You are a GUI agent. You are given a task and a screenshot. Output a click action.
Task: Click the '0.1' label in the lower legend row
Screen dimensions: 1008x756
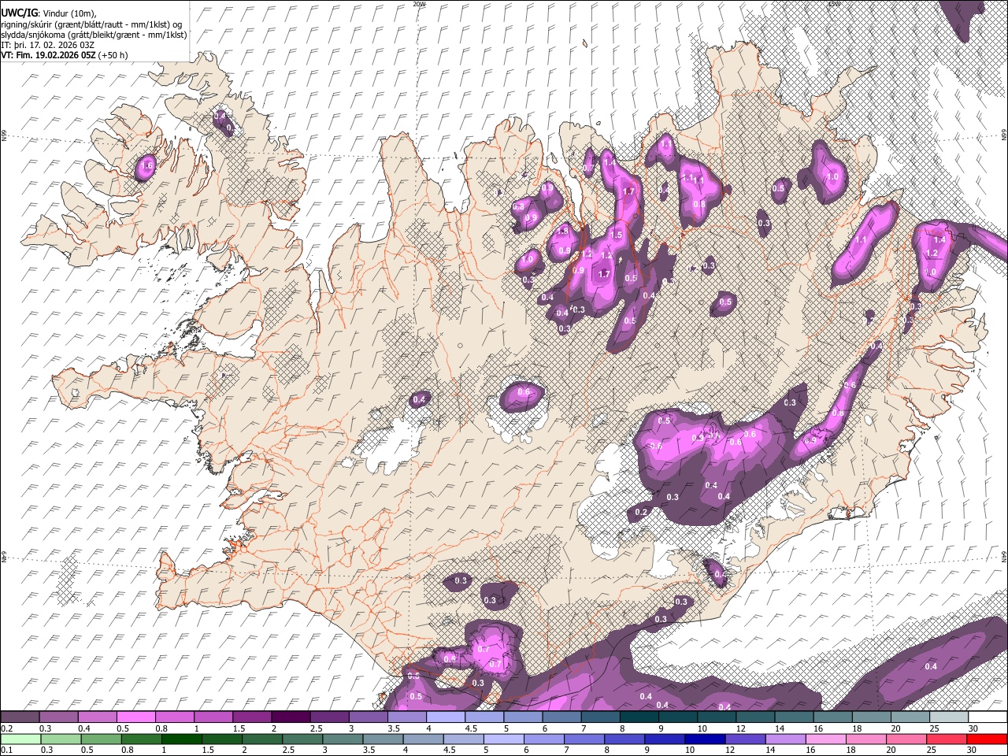coord(6,750)
